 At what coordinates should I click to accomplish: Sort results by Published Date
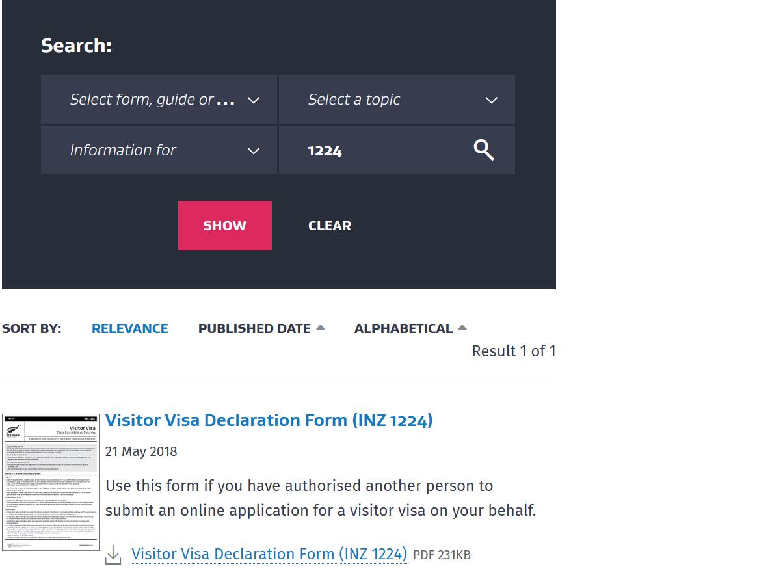coord(254,328)
